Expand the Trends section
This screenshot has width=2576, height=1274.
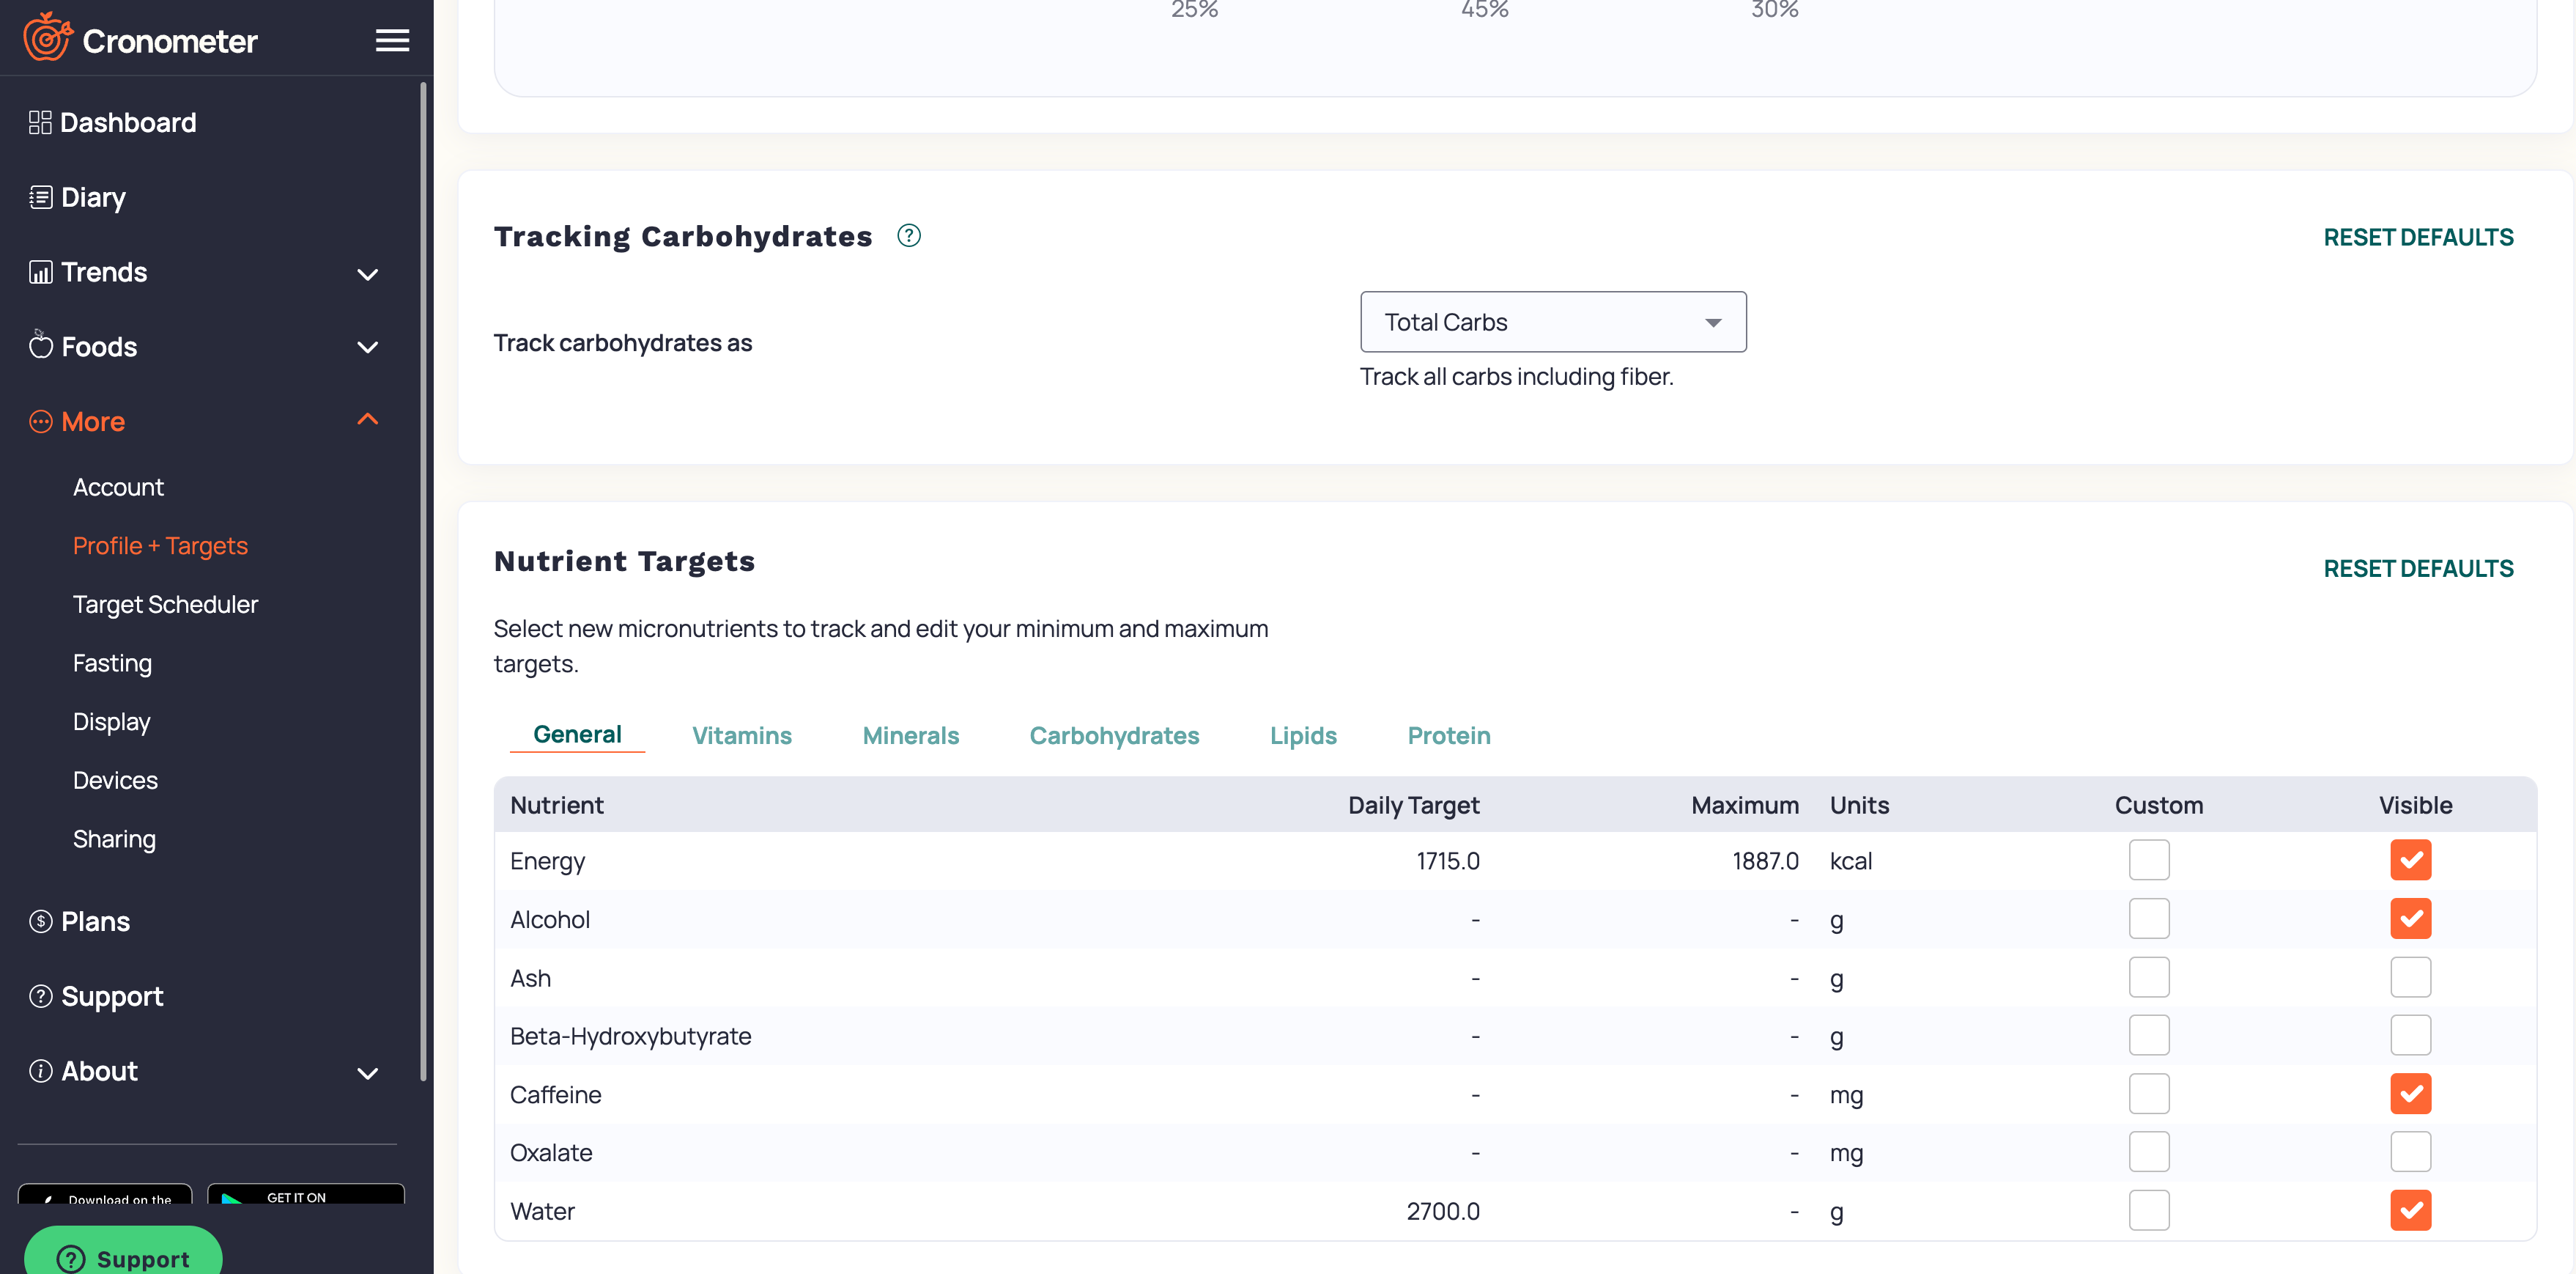[x=367, y=273]
